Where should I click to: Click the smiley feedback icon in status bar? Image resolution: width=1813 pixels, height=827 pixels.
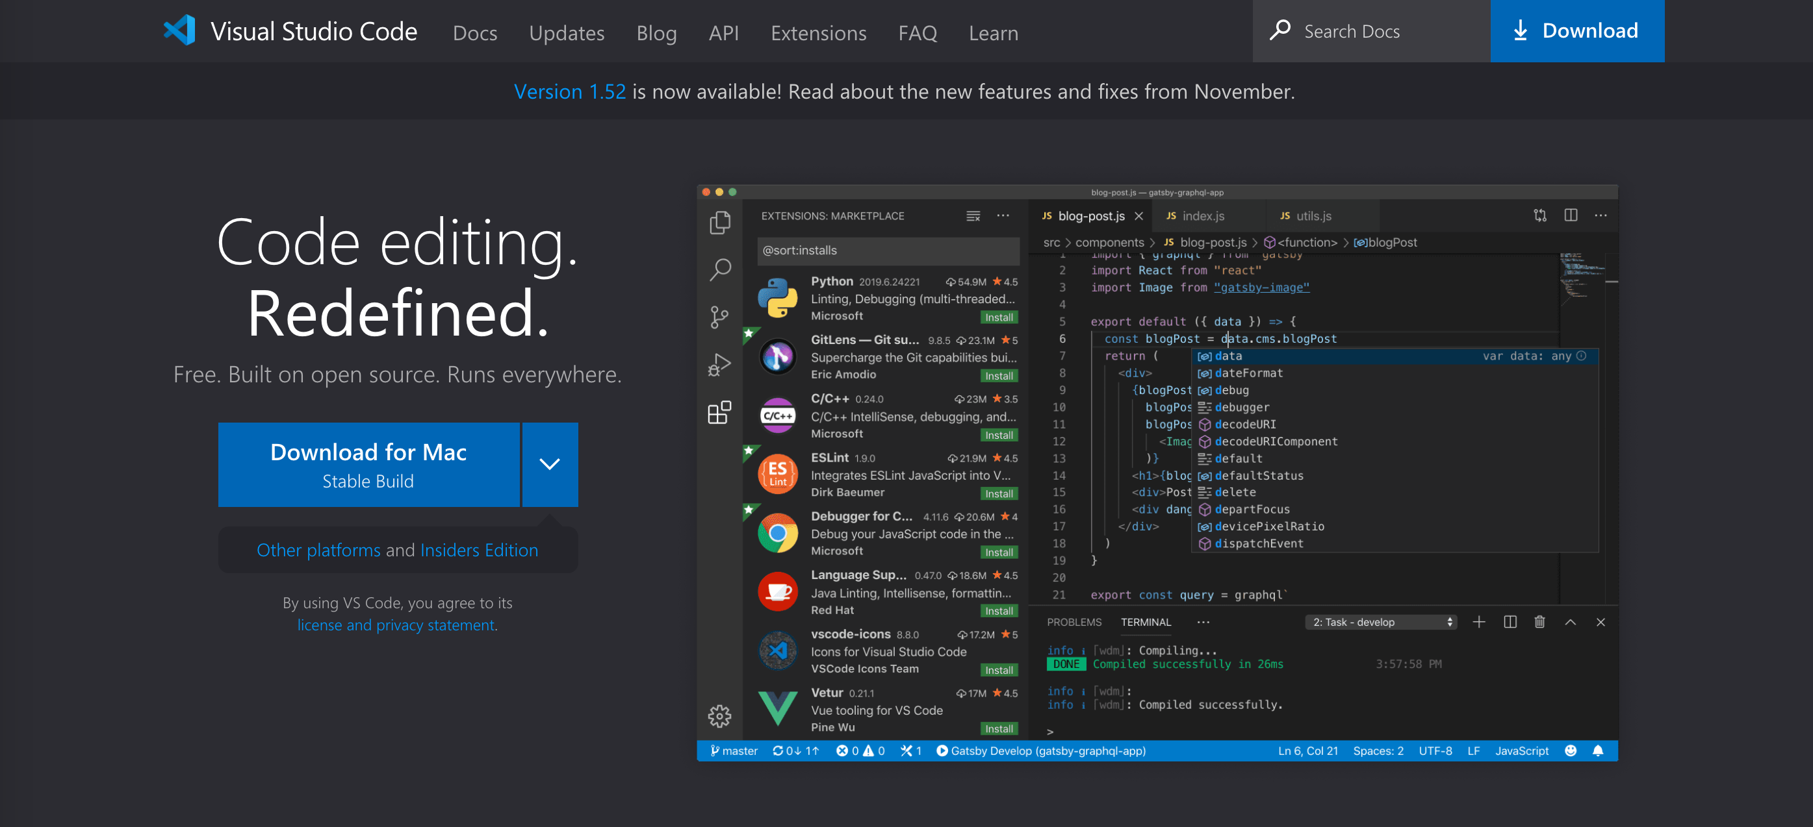click(1570, 750)
